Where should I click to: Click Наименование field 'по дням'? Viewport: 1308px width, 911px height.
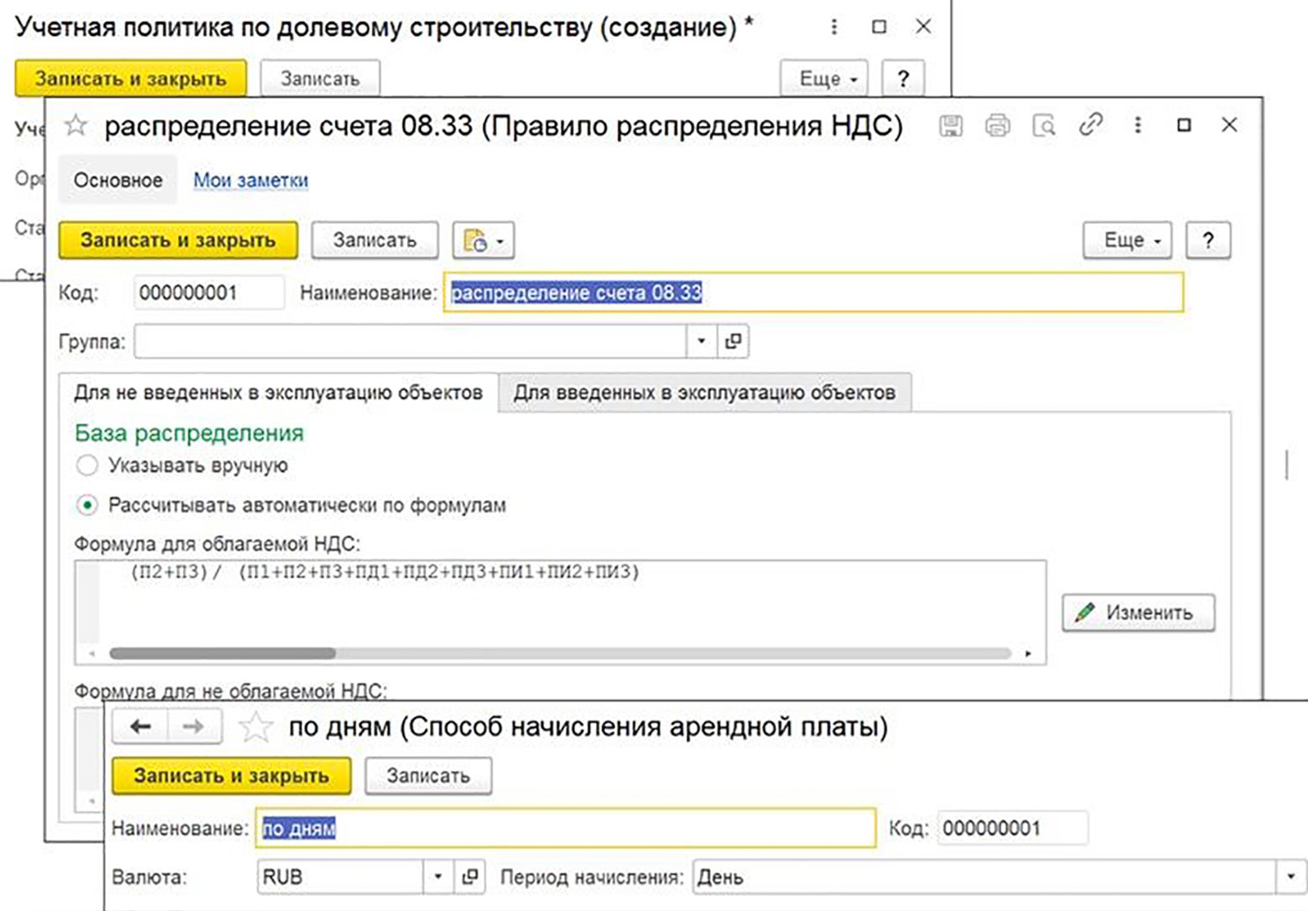click(566, 828)
